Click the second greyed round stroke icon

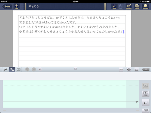pyautogui.click(x=34, y=69)
